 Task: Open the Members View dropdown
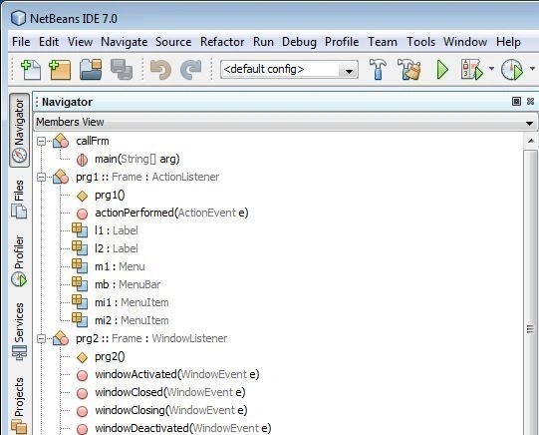click(285, 122)
